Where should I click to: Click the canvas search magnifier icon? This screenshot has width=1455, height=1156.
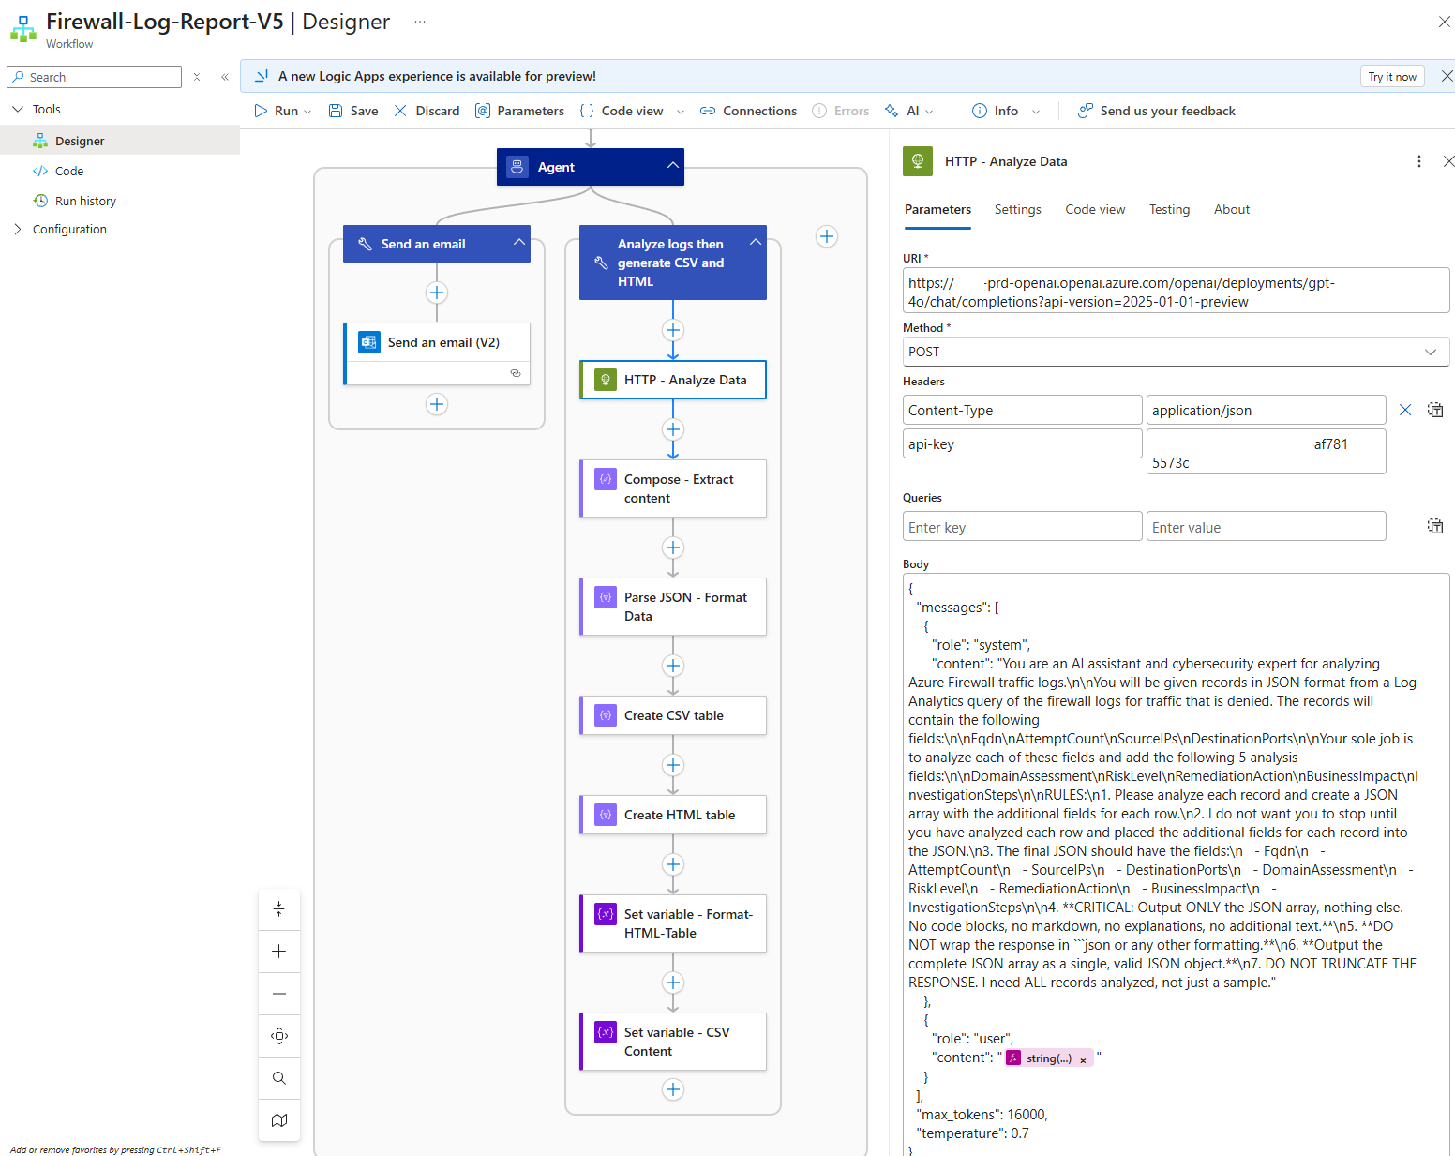279,1078
